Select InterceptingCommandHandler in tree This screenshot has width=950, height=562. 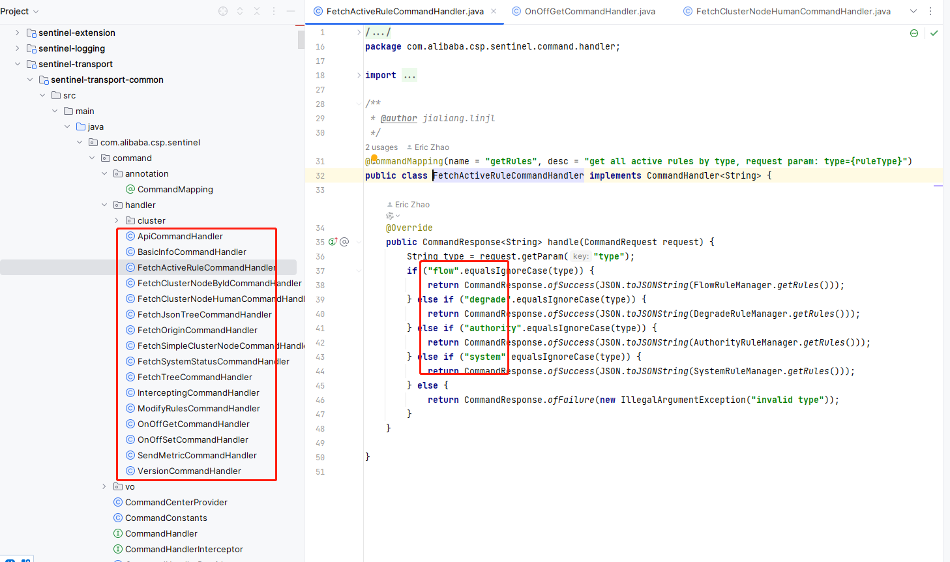tap(198, 392)
